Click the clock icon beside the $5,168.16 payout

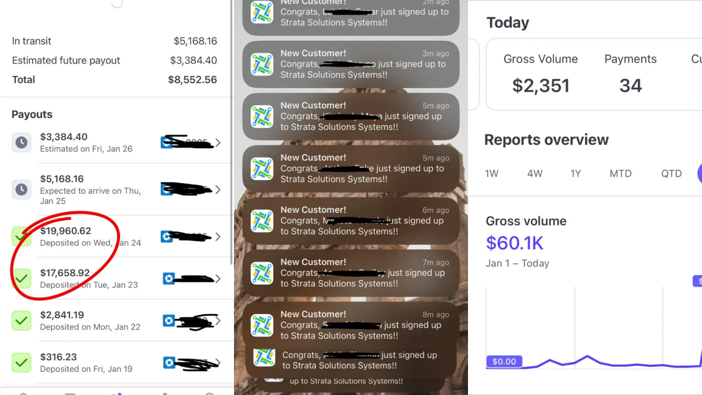click(22, 190)
